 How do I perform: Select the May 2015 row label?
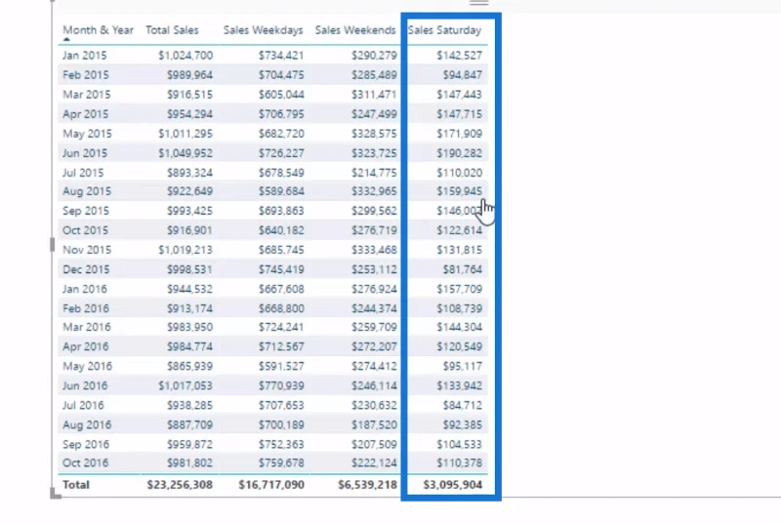tap(87, 134)
